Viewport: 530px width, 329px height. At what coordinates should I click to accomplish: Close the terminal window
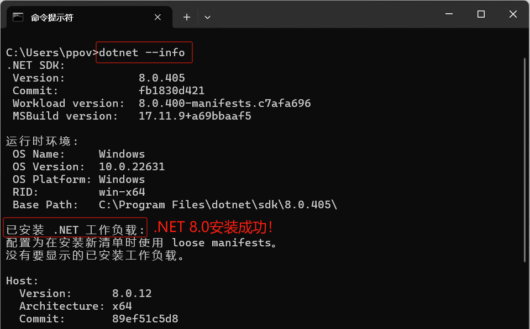coord(513,14)
